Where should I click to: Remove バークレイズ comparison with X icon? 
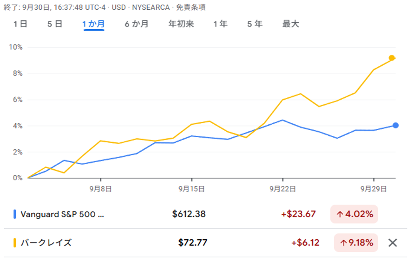tap(393, 242)
